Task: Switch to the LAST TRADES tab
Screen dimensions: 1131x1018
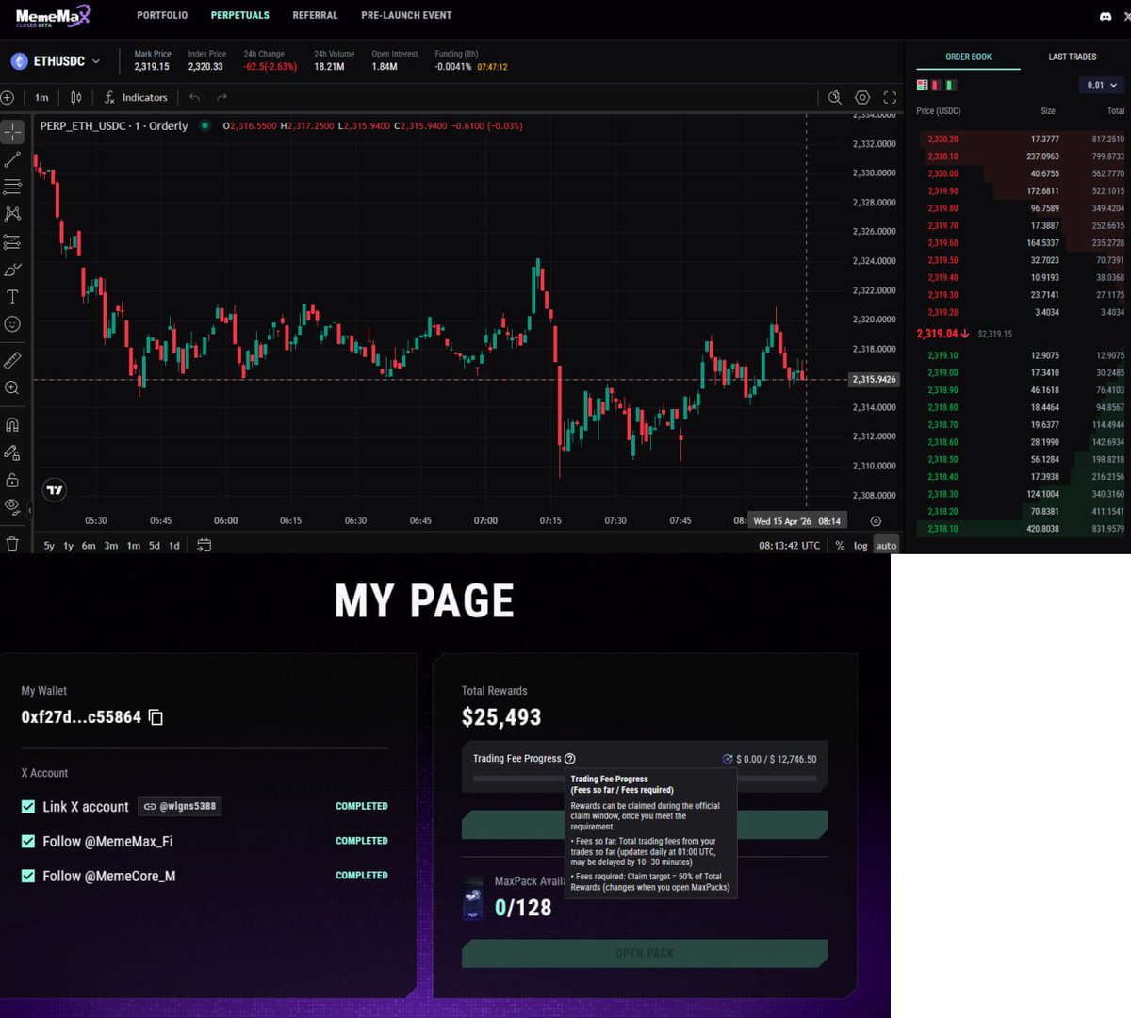Action: pos(1073,57)
